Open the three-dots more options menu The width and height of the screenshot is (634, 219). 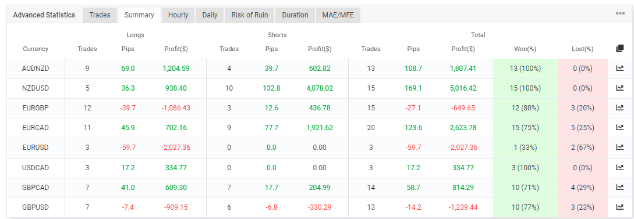coord(620,14)
